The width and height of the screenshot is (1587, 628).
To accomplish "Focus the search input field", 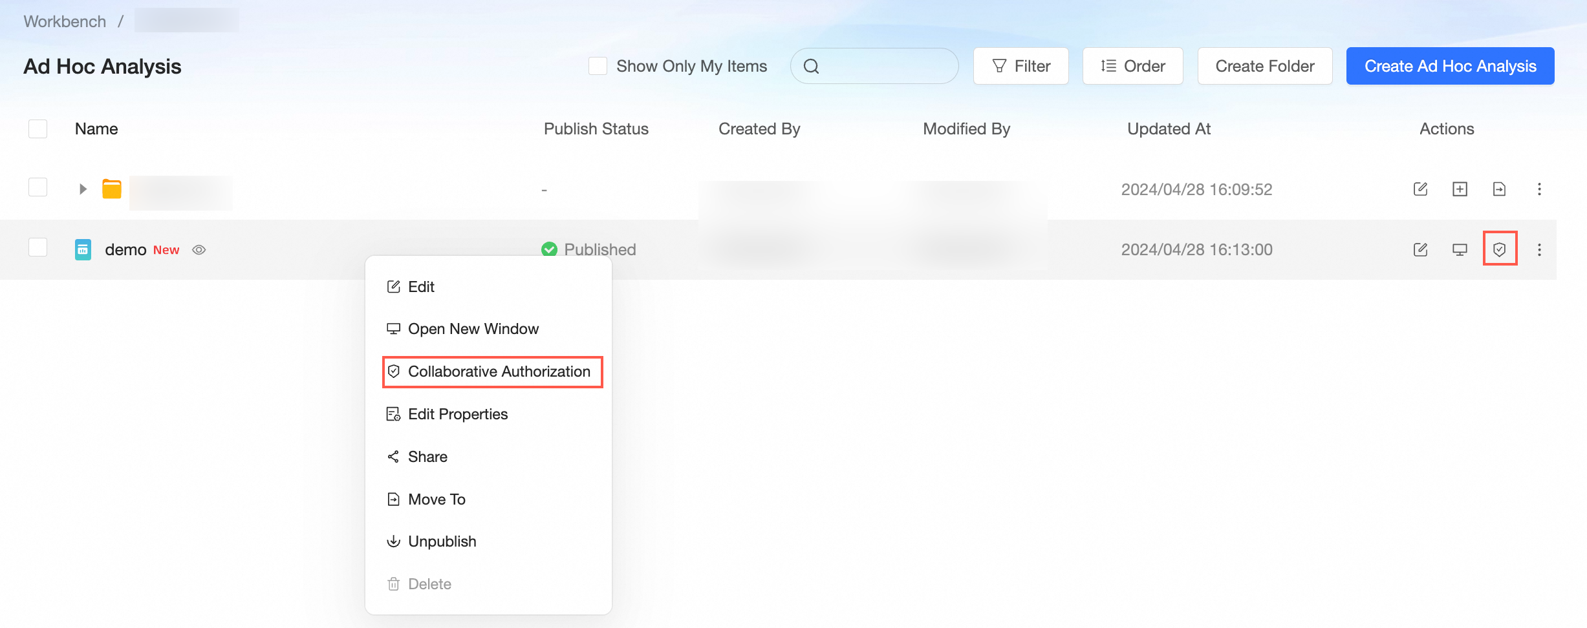I will click(874, 66).
